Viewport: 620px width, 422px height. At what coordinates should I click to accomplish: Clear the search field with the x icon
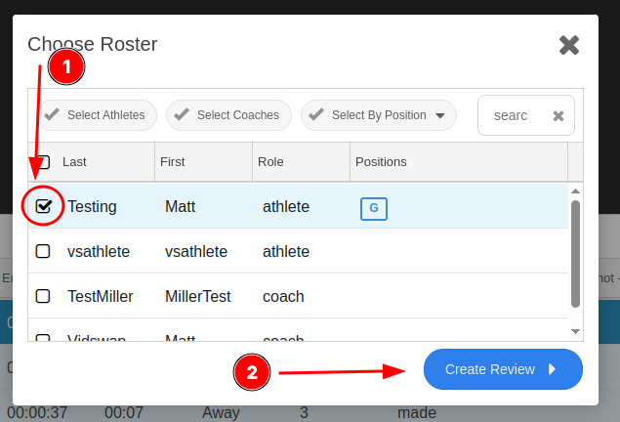[558, 116]
